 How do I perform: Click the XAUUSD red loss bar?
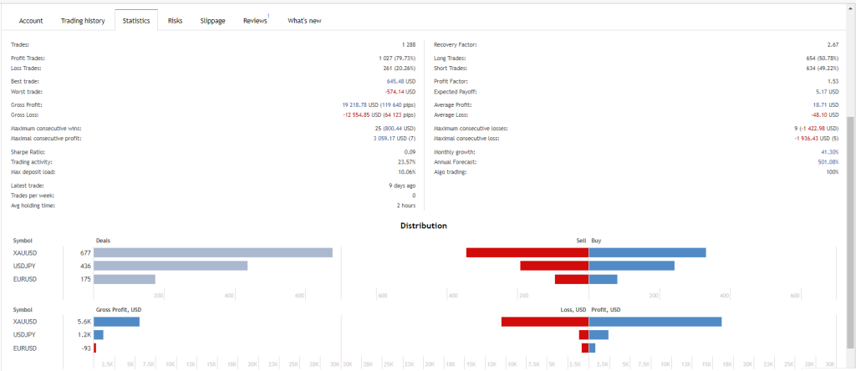coord(545,322)
